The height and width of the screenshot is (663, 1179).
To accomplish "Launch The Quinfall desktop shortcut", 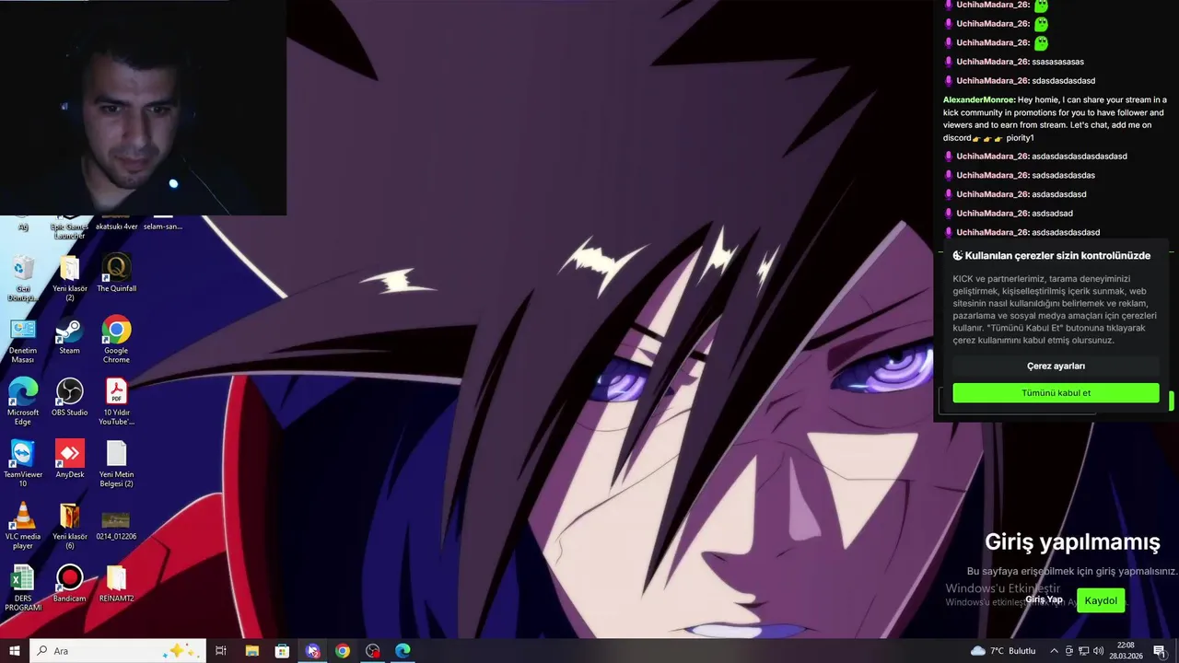I will (x=116, y=273).
